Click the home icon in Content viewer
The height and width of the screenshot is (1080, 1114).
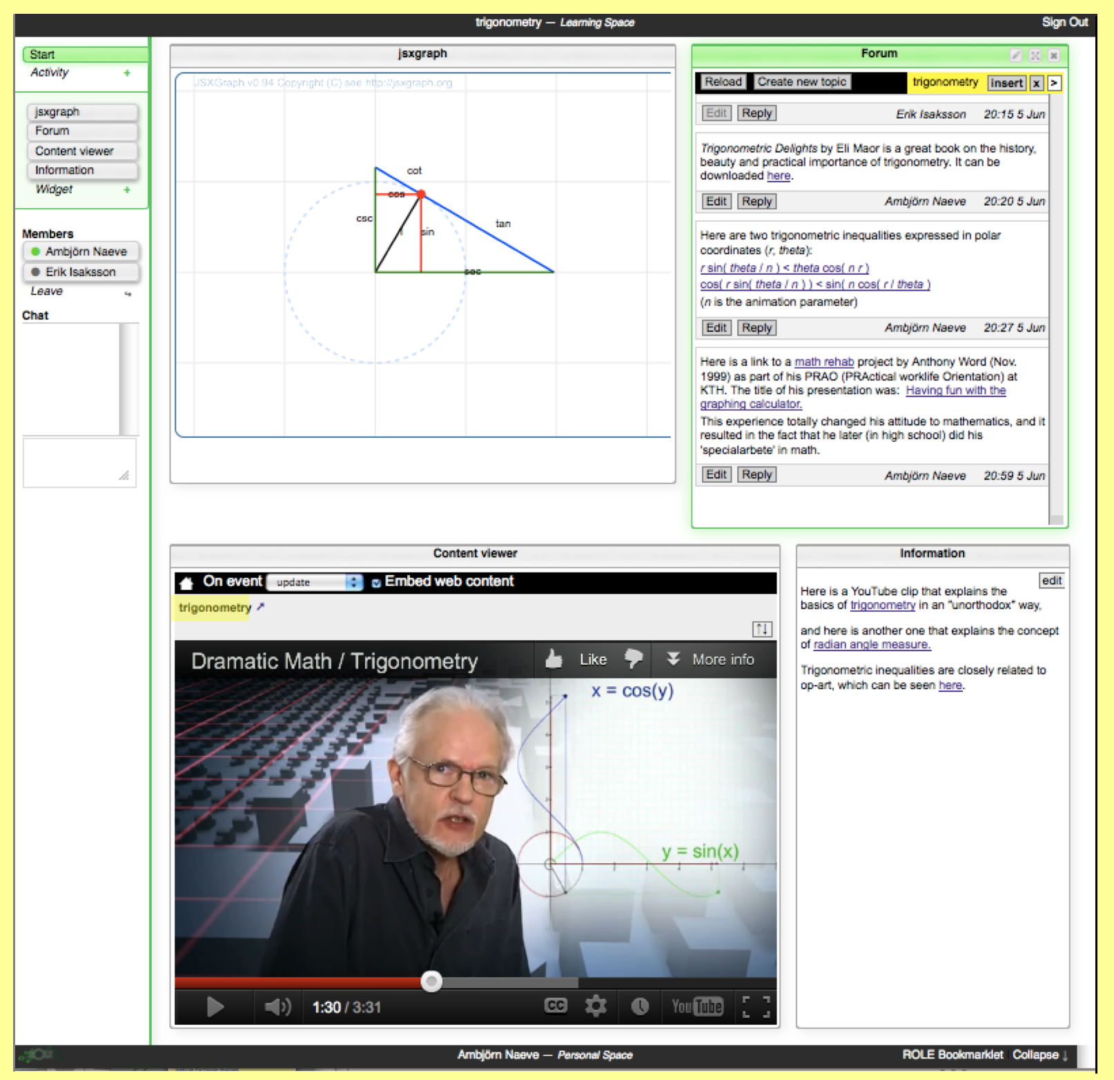186,583
